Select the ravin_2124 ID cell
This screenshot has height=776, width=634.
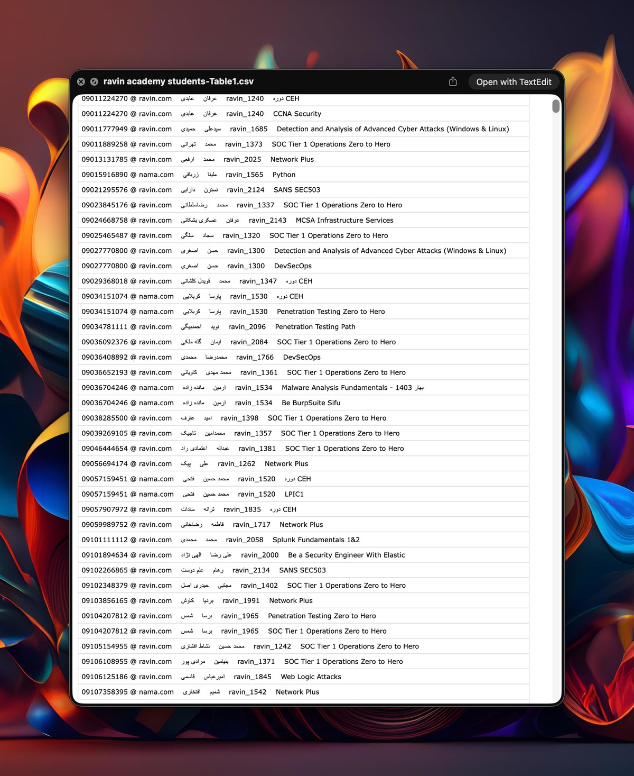246,190
